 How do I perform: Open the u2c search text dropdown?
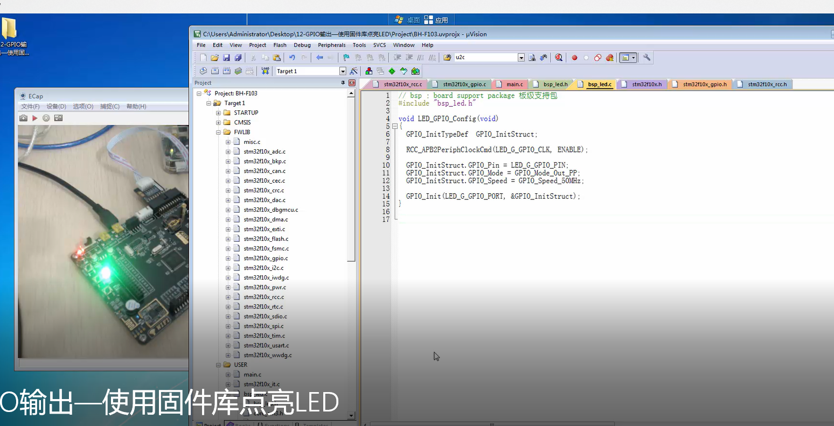(x=520, y=57)
